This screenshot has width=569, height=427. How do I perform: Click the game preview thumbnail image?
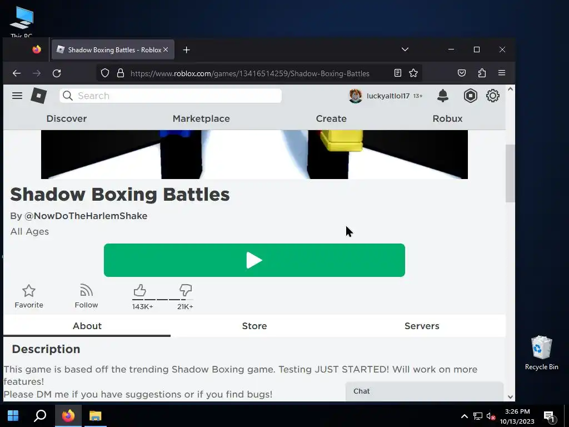pyautogui.click(x=254, y=155)
